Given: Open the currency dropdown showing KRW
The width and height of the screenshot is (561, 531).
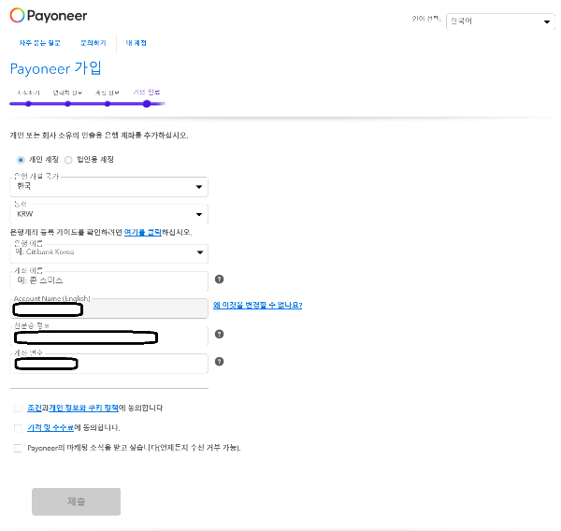Looking at the screenshot, I should click(108, 214).
